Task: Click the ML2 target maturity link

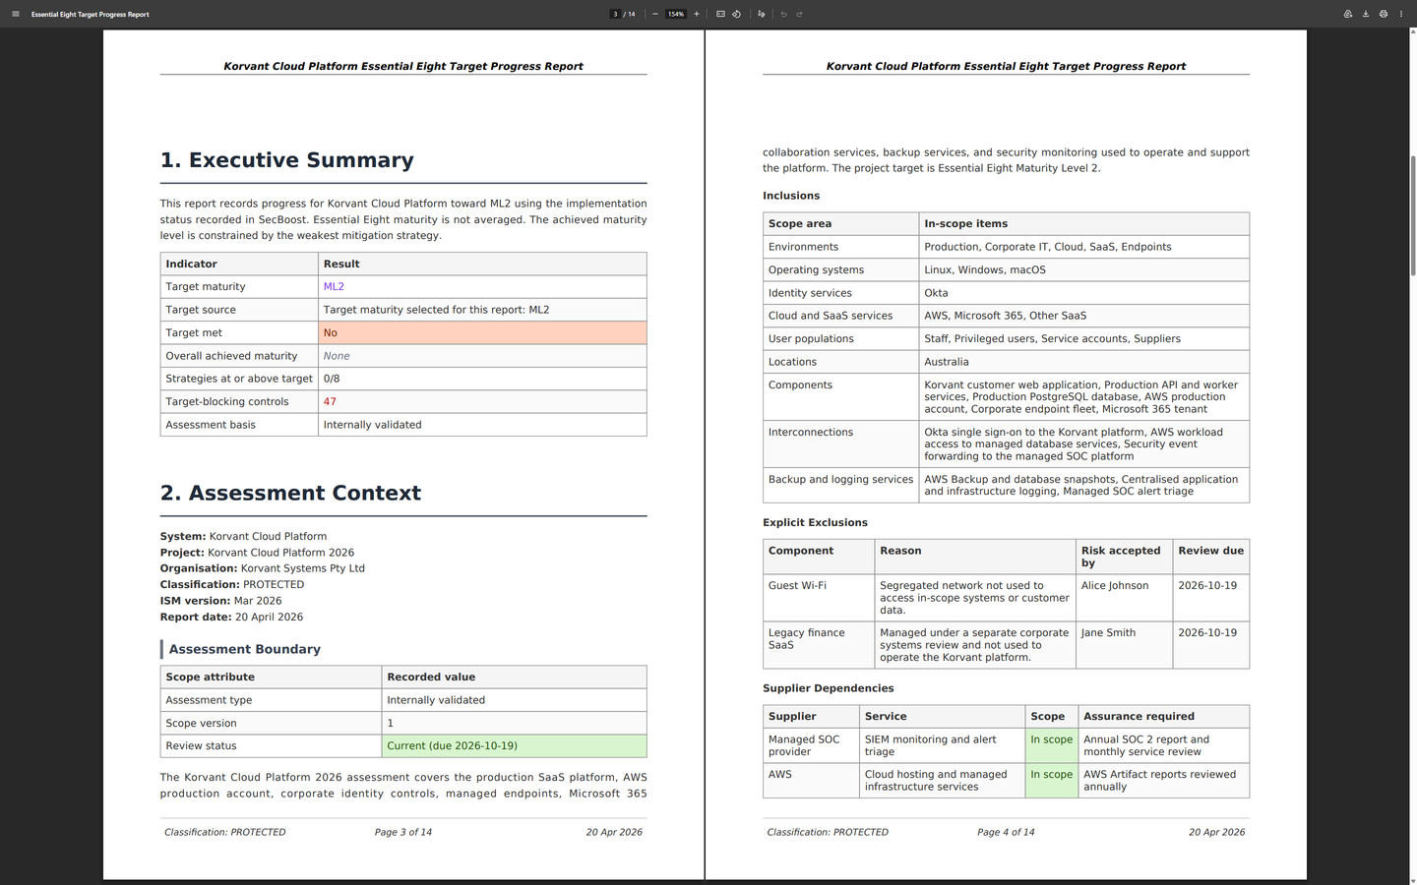Action: 333,286
